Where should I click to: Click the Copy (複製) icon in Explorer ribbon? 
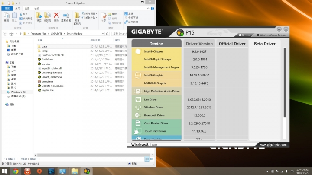pos(6,16)
